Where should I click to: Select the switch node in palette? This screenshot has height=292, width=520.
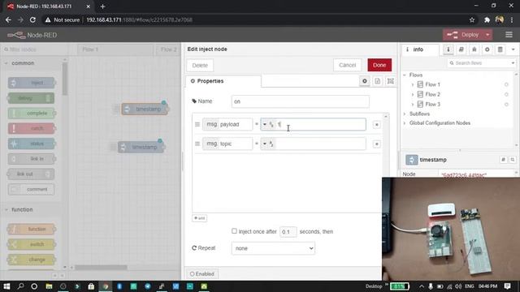coord(32,244)
